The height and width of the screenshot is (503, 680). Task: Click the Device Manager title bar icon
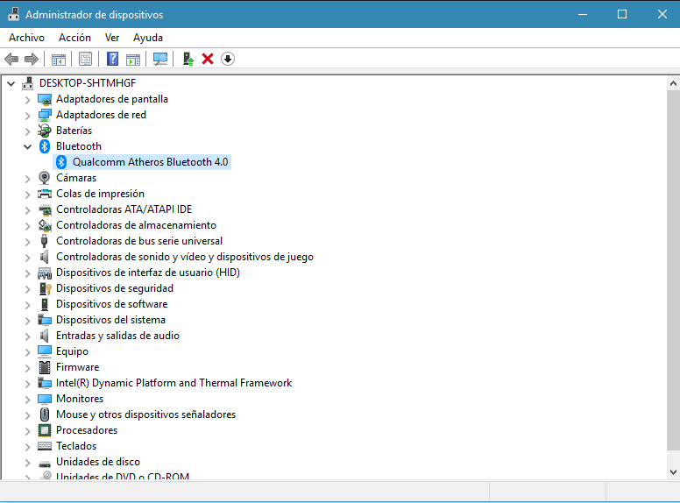pyautogui.click(x=13, y=14)
